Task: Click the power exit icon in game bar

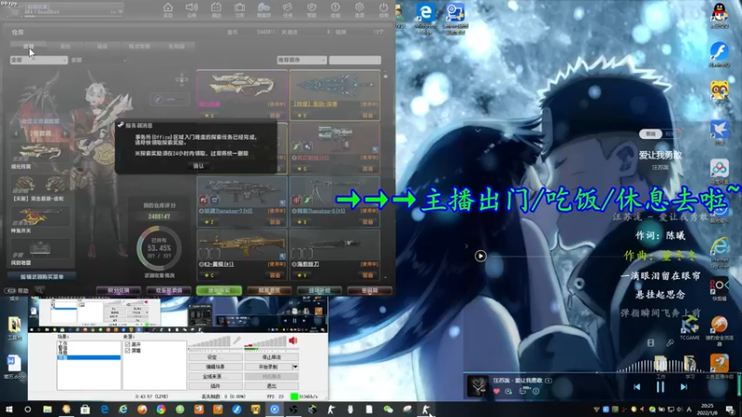Action: pos(383,7)
